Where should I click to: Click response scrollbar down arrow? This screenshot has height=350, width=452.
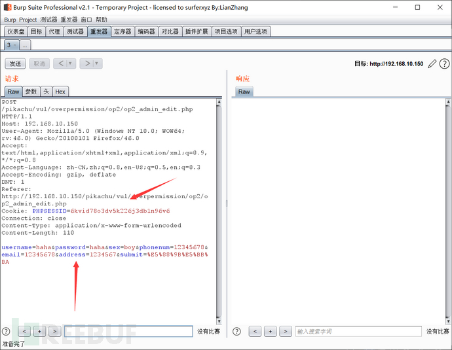pos(448,321)
